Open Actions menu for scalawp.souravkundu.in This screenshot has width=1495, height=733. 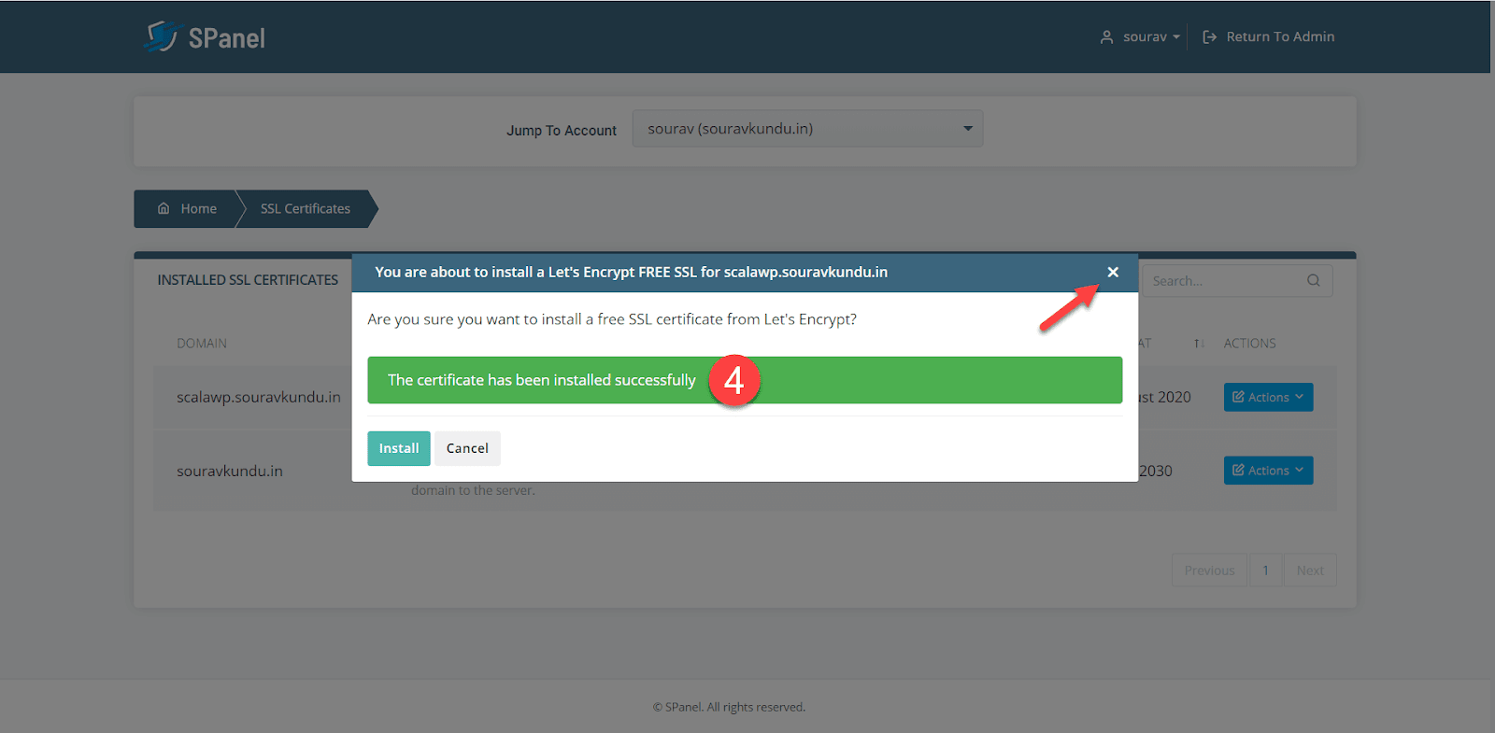pos(1268,397)
